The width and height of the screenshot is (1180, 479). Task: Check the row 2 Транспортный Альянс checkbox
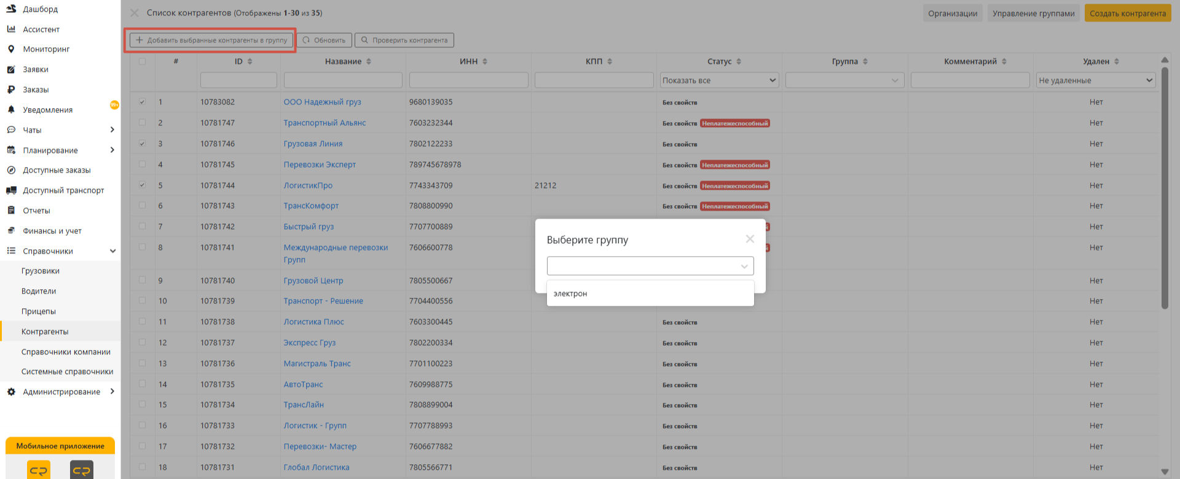coord(143,123)
